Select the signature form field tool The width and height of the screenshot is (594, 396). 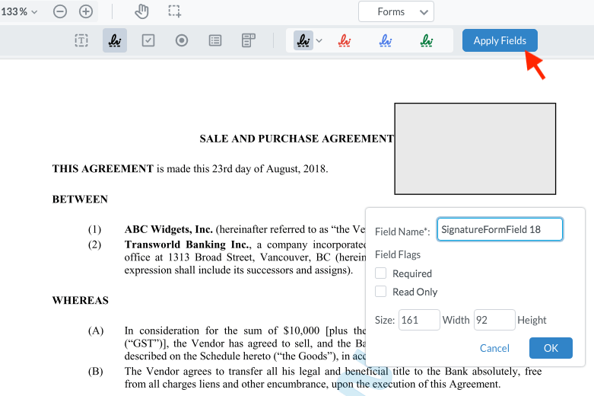(115, 40)
